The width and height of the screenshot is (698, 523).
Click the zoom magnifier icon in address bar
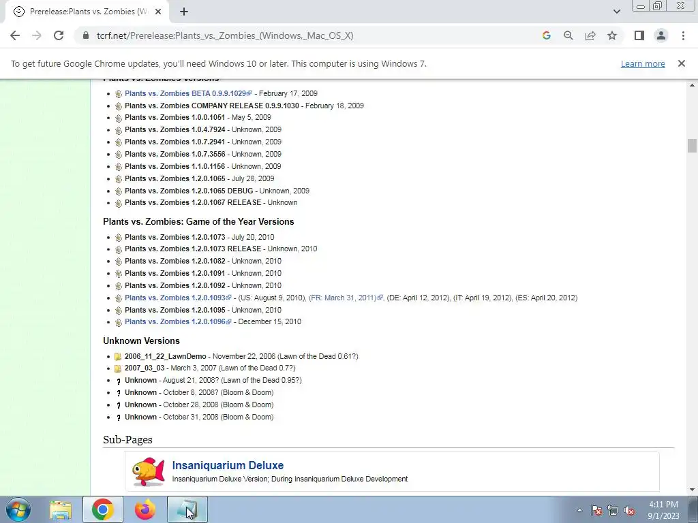coord(568,35)
